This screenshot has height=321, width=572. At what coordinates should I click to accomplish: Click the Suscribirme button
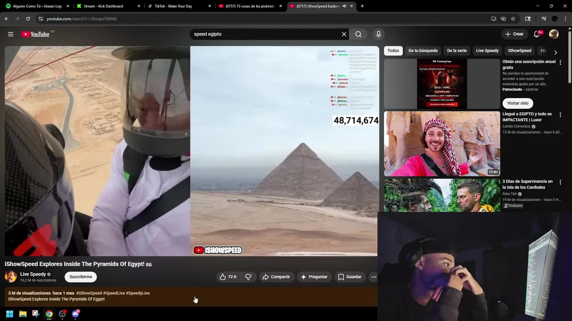coord(81,277)
